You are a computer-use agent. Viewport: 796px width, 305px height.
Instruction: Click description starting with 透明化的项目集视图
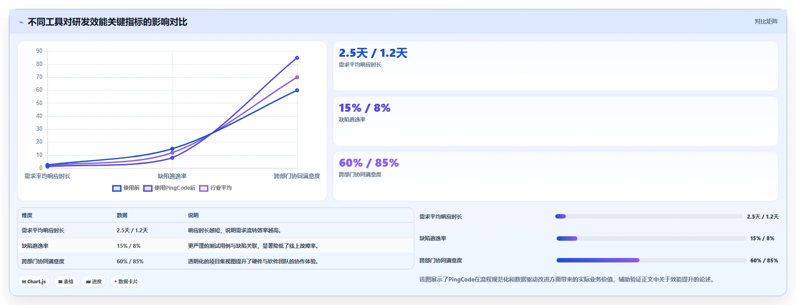pyautogui.click(x=254, y=262)
